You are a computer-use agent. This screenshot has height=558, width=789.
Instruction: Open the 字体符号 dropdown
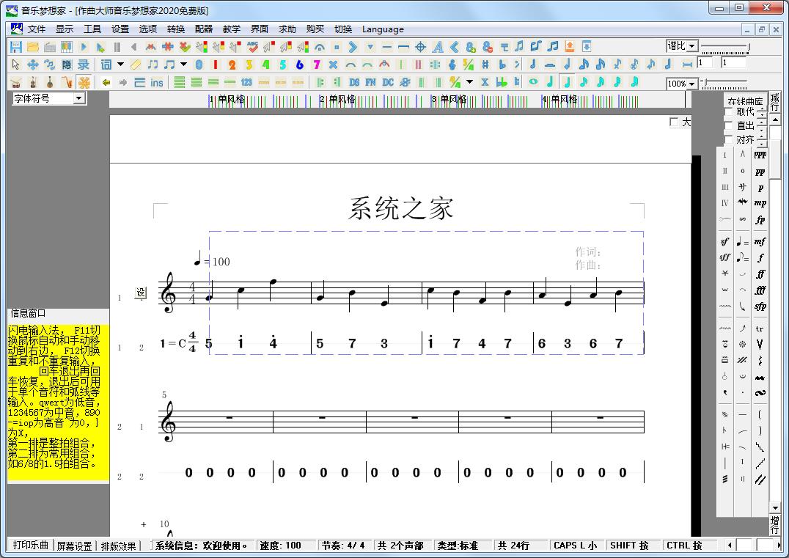(79, 98)
